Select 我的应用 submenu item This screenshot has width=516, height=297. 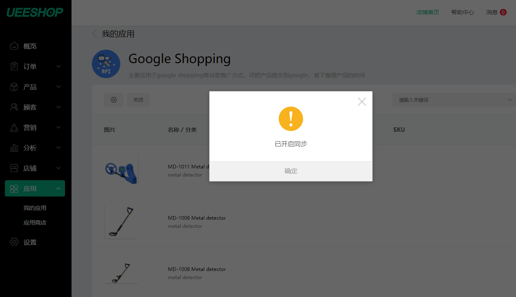tap(35, 208)
